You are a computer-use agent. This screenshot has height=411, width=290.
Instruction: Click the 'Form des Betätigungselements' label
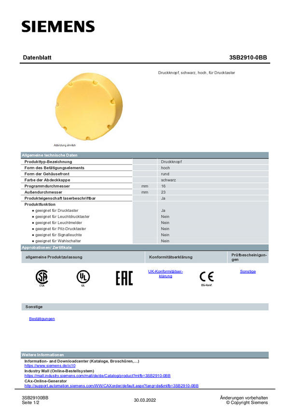click(55, 168)
